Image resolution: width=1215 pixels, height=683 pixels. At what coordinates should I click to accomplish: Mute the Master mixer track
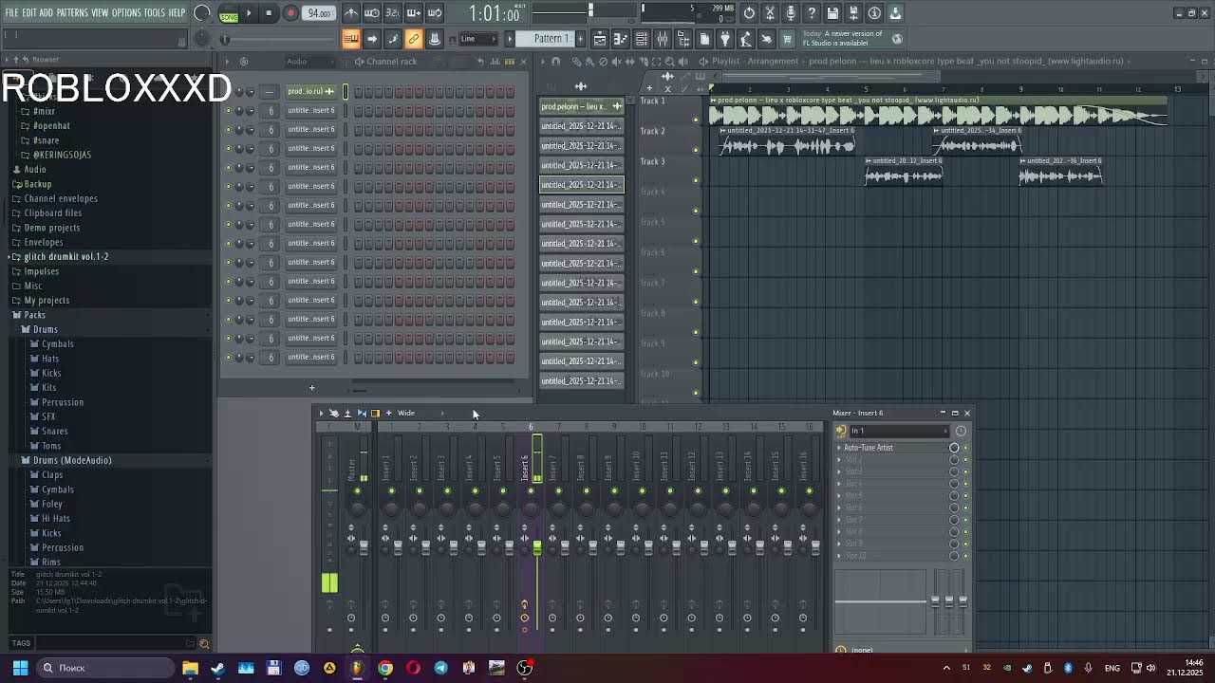357,490
